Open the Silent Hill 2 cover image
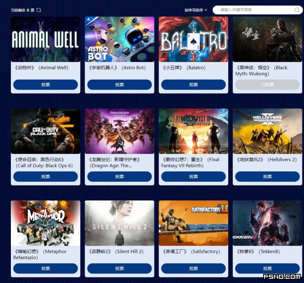The width and height of the screenshot is (304, 283). 120,223
